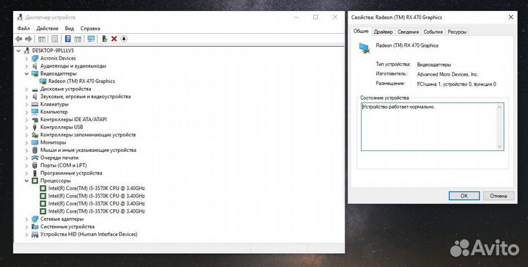Close the Radeon RX 470 Properties dialog

tap(510, 17)
